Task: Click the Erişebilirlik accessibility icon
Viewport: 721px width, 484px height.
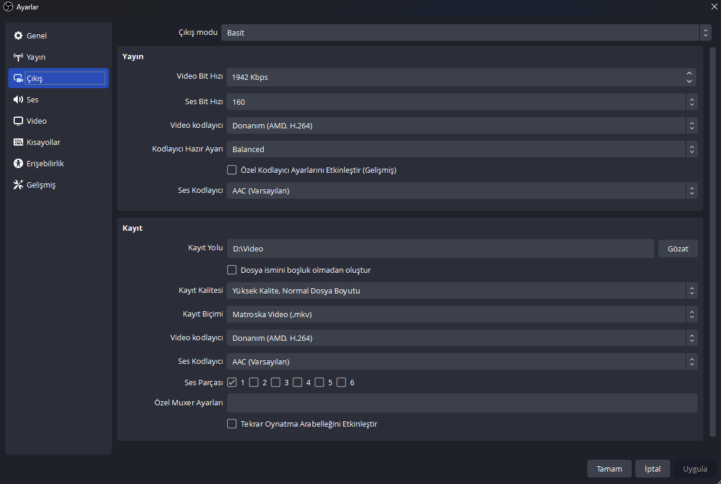Action: click(x=18, y=164)
